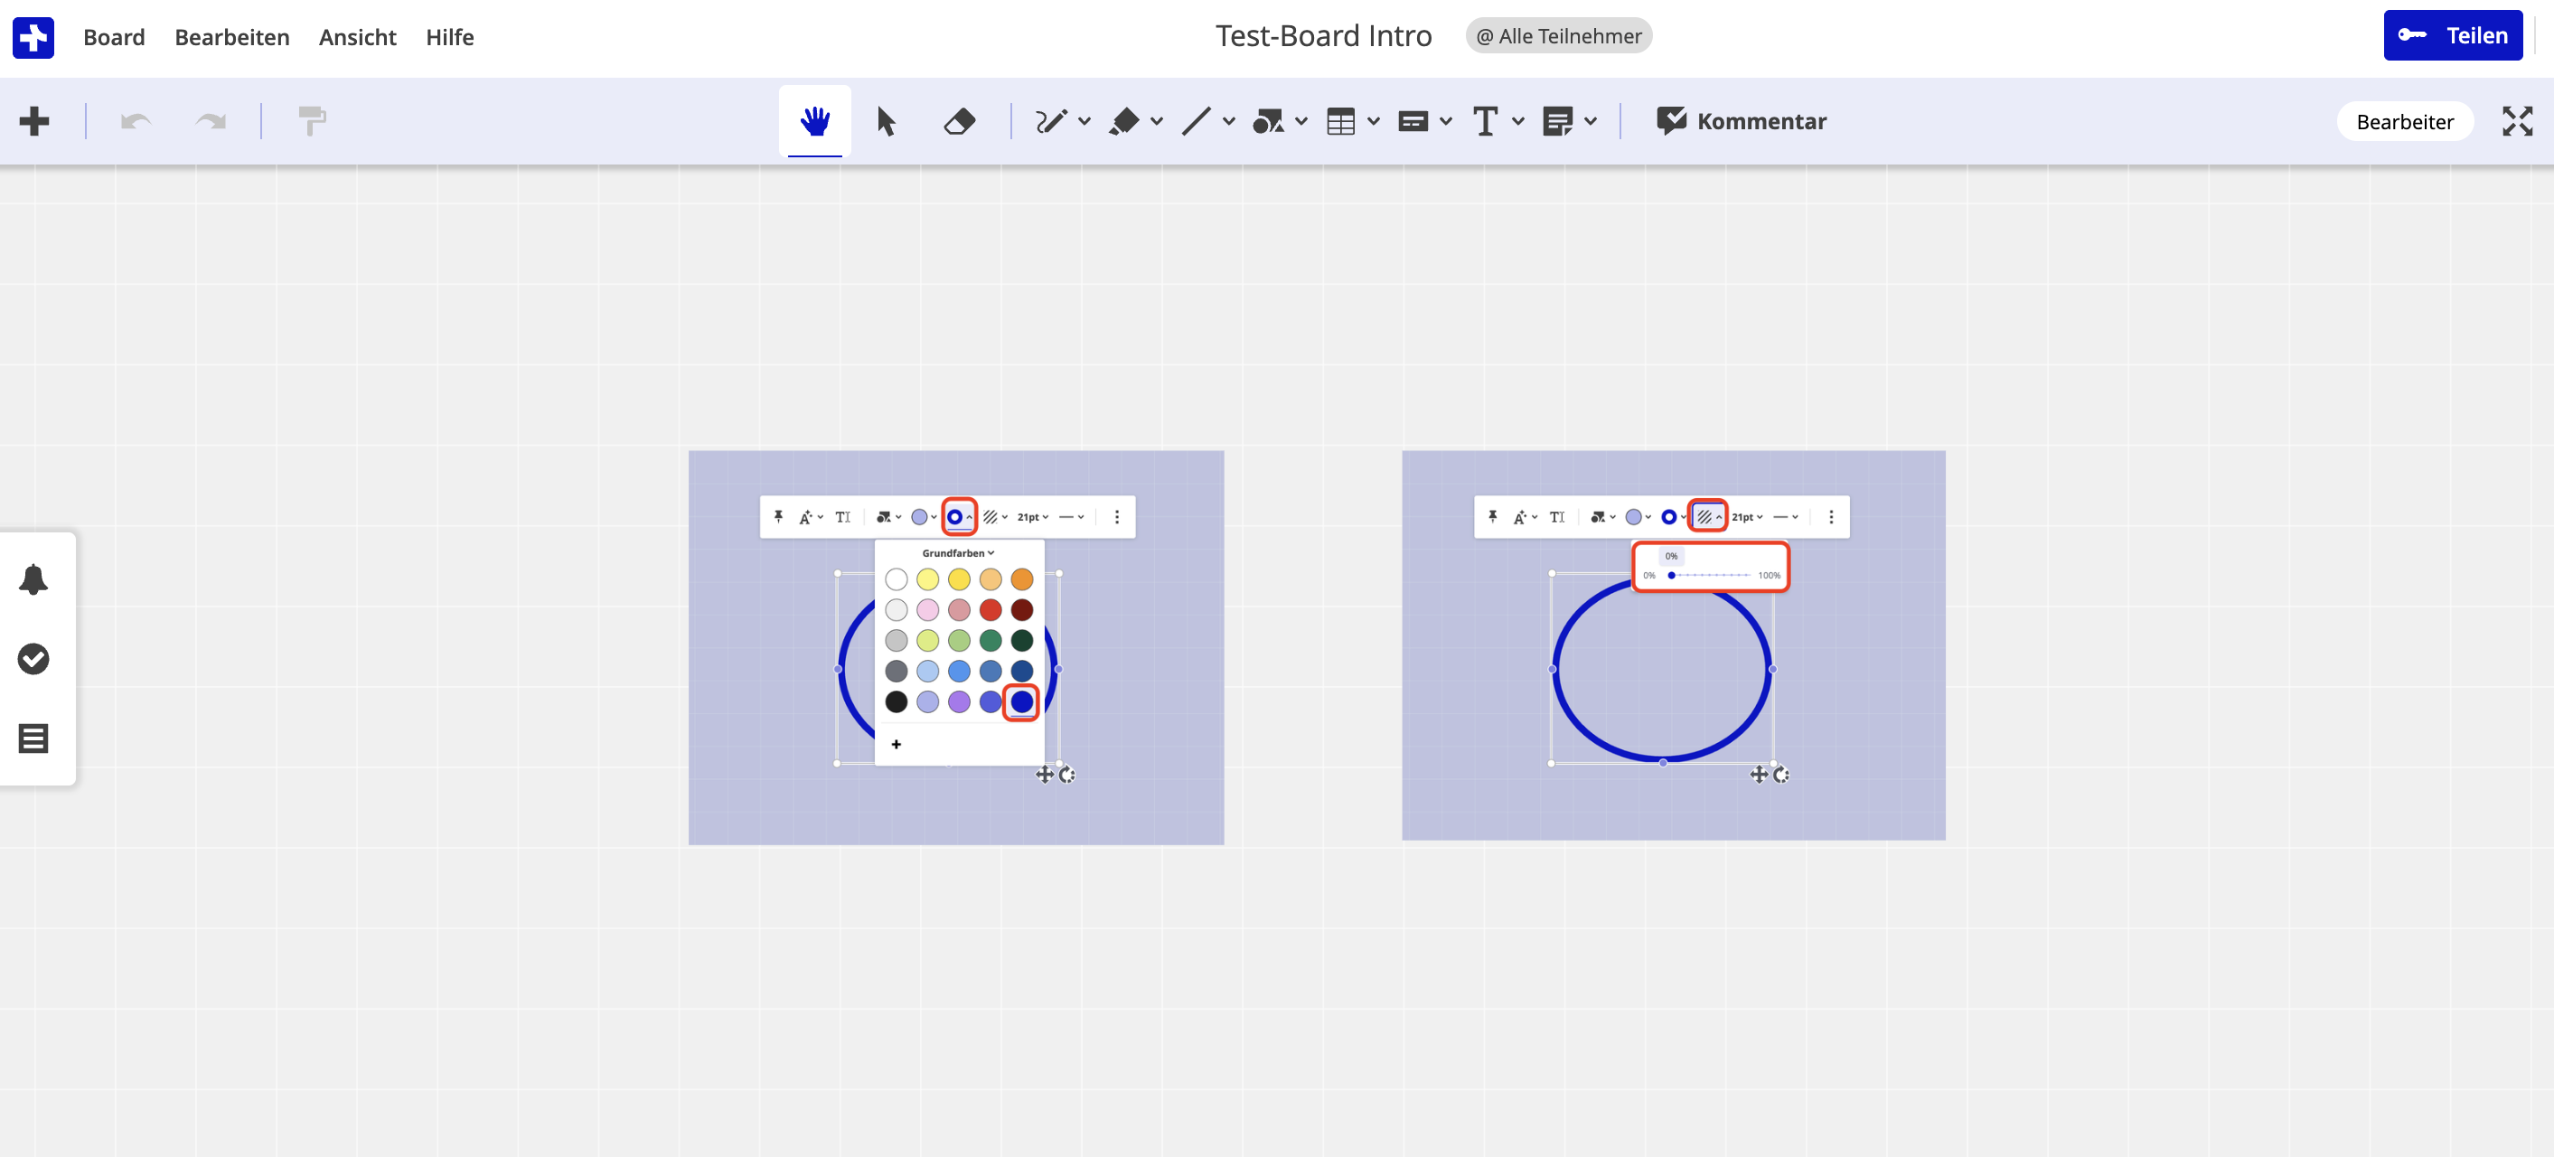The width and height of the screenshot is (2554, 1157).
Task: Add a custom color with the plus
Action: point(897,745)
